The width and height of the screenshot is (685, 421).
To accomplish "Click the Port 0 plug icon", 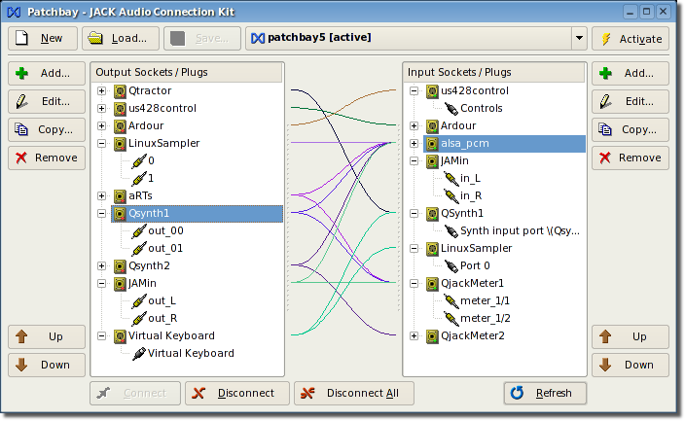I will click(x=451, y=266).
